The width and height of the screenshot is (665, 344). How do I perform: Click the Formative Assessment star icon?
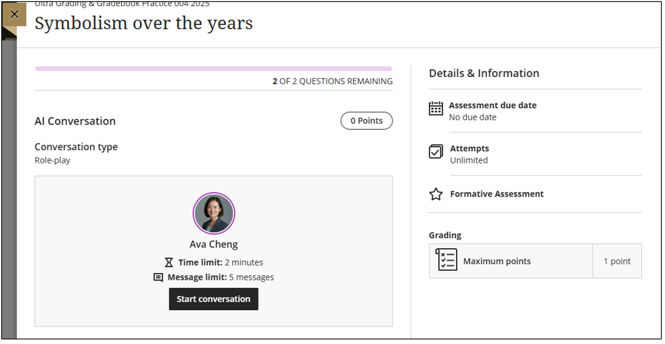click(x=436, y=194)
